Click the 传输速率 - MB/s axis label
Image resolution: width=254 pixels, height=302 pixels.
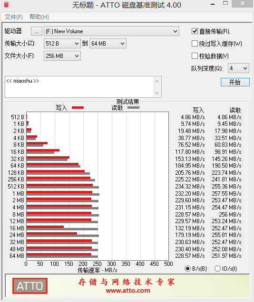(98, 270)
